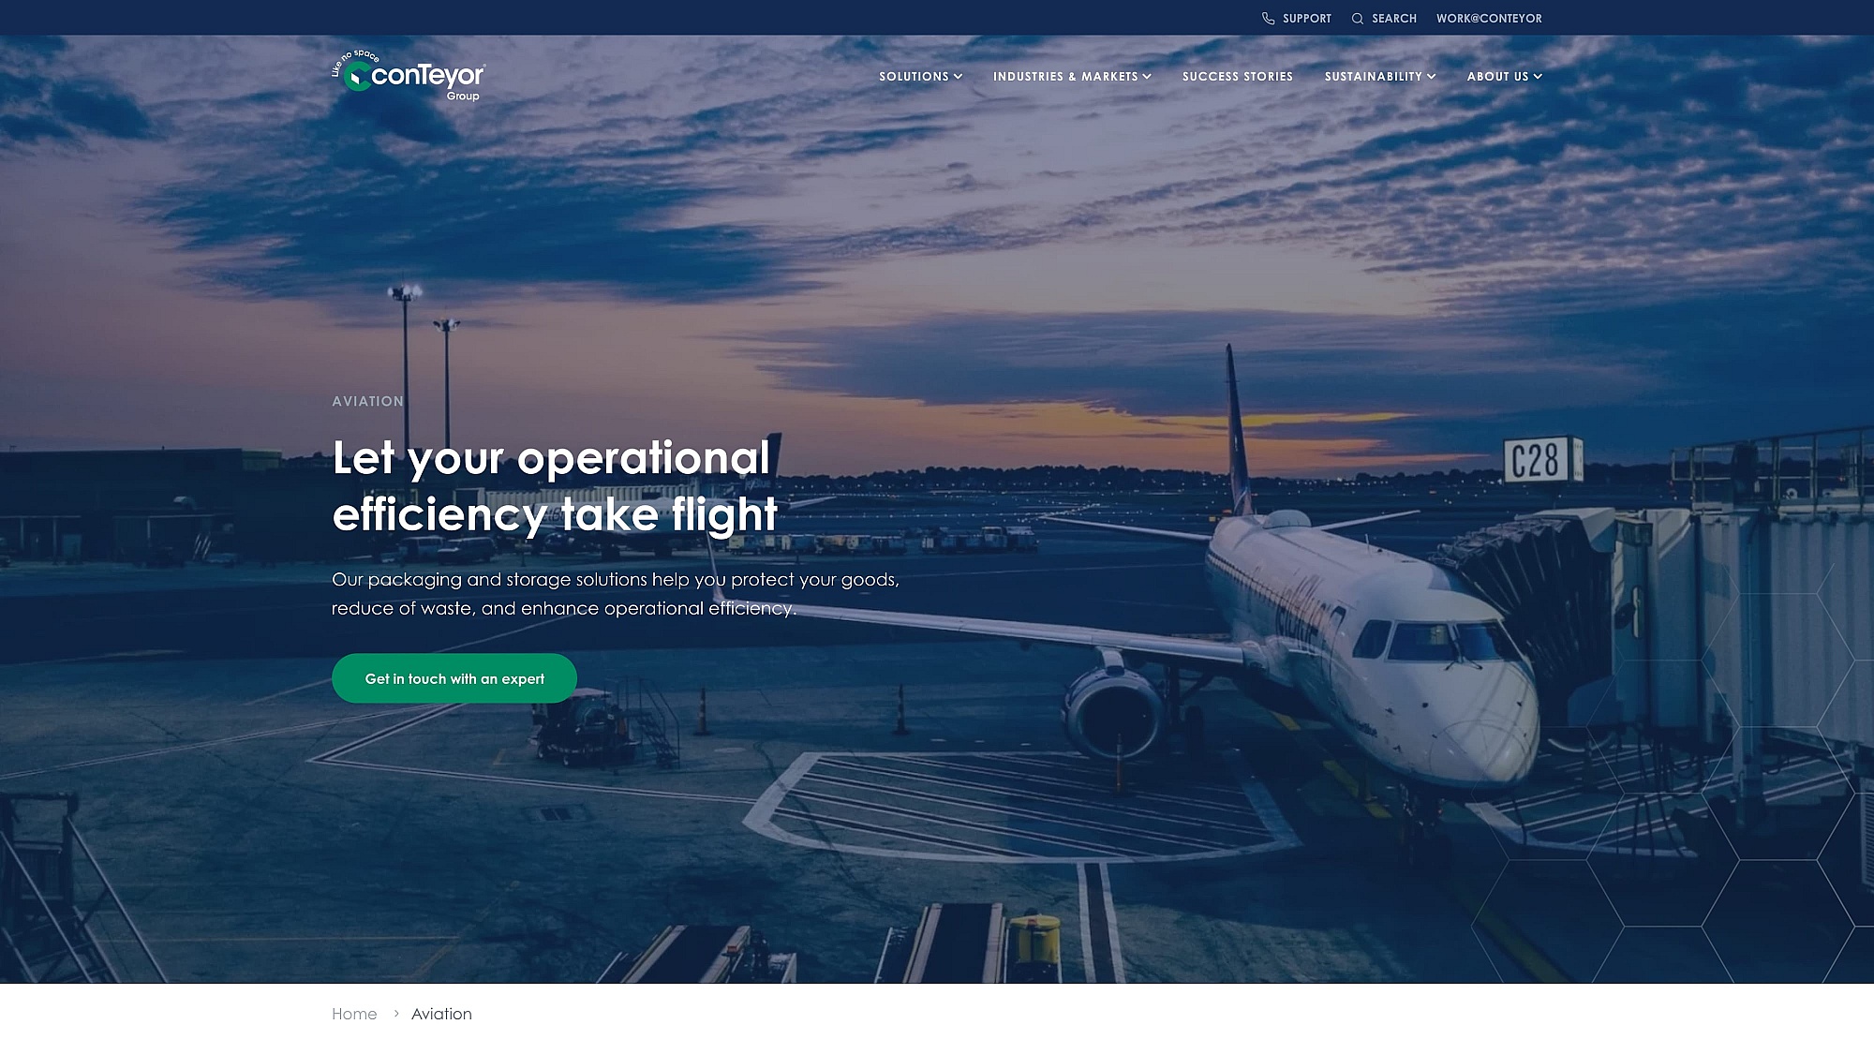Click the Aviation breadcrumb label
1874x1054 pixels.
[x=440, y=1014]
